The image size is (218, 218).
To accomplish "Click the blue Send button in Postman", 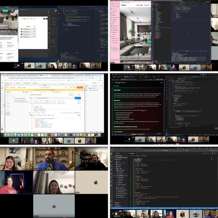I will click(x=76, y=98).
